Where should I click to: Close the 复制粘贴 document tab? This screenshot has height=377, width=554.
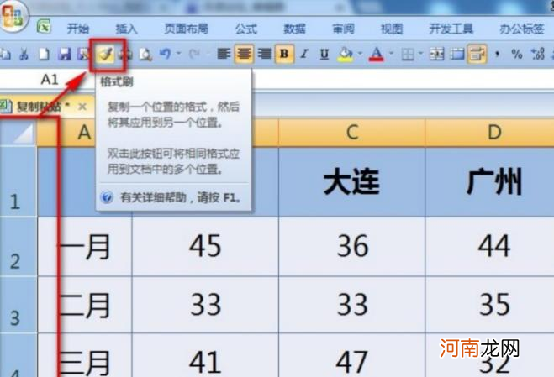82,107
